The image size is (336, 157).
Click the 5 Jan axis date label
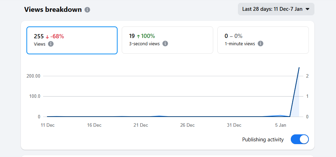pos(281,125)
